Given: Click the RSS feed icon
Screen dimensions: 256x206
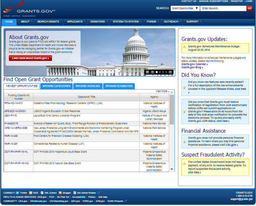Looking at the screenshot, I should (31, 193).
